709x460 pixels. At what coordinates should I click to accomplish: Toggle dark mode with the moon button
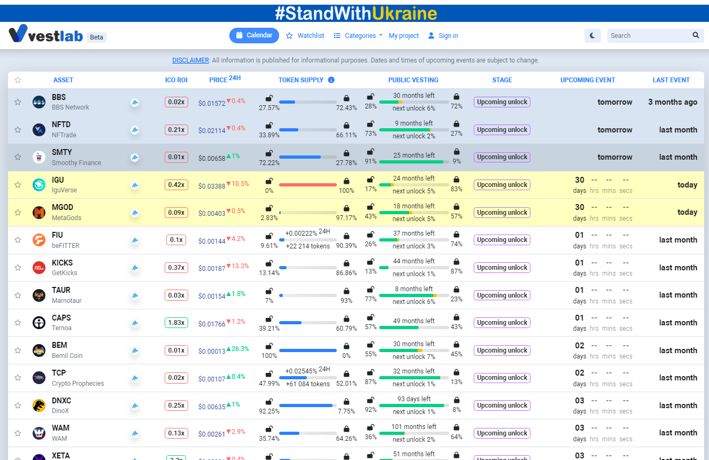pyautogui.click(x=592, y=36)
